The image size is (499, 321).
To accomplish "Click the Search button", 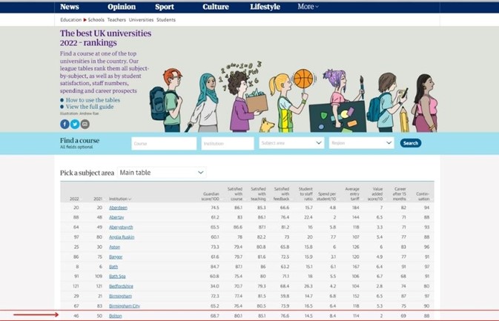I will pyautogui.click(x=411, y=143).
